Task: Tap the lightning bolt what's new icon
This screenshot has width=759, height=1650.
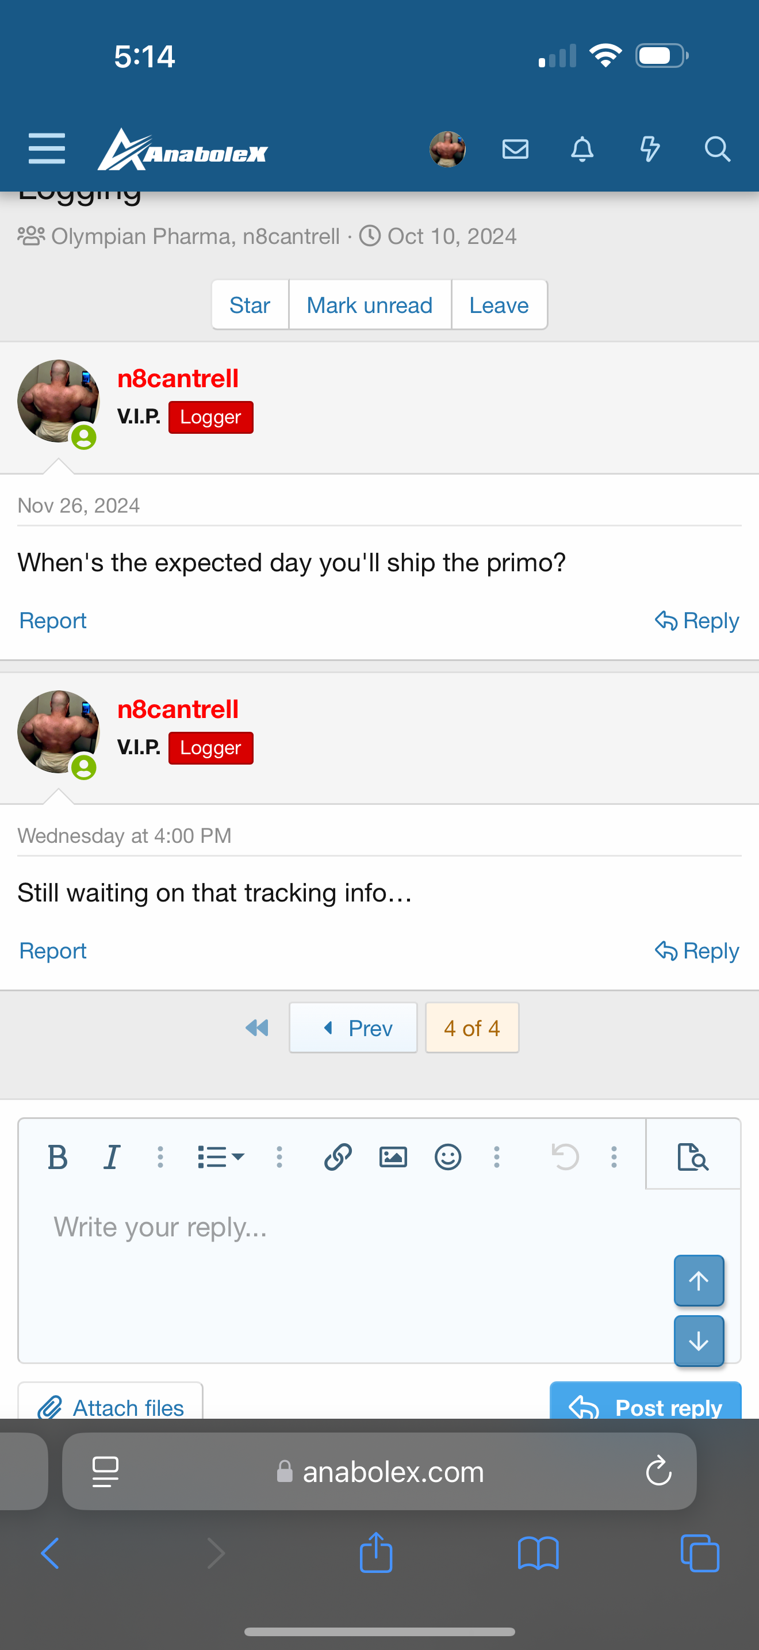Action: click(650, 149)
